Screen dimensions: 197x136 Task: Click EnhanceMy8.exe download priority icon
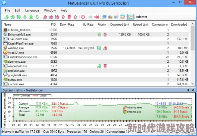(99, 34)
